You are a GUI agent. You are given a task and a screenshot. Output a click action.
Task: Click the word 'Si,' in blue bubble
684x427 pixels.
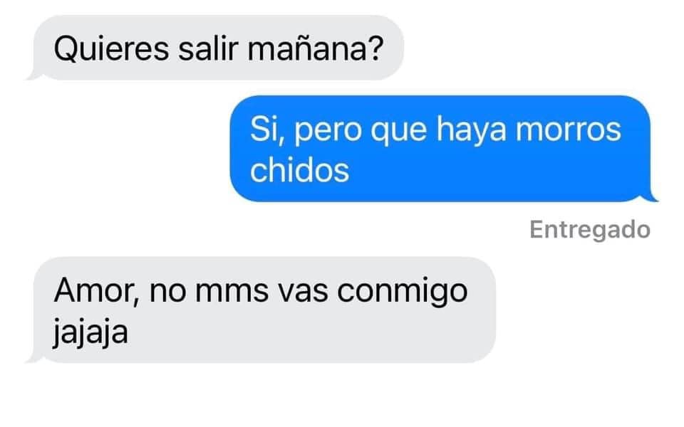(x=267, y=130)
